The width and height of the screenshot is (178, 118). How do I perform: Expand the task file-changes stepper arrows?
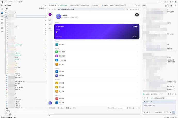tap(165, 98)
